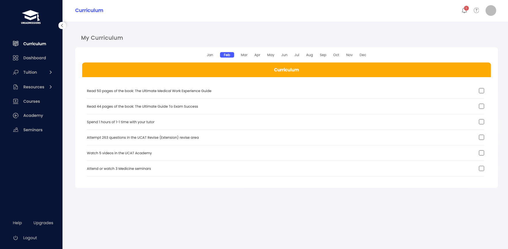
Task: Collapse the sidebar with the arrow button
Action: coord(62,26)
